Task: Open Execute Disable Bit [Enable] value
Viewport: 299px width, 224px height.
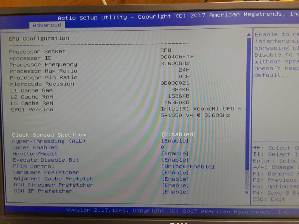Action: [175, 160]
